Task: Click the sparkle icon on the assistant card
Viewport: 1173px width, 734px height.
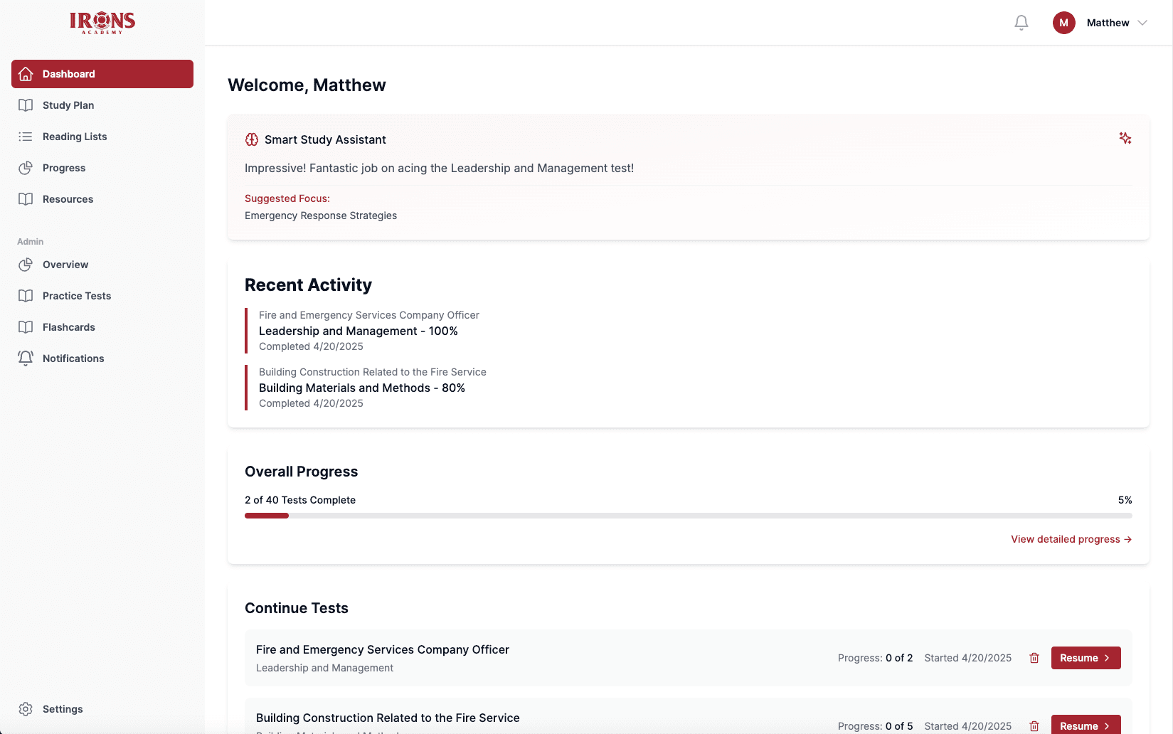Action: tap(1125, 138)
